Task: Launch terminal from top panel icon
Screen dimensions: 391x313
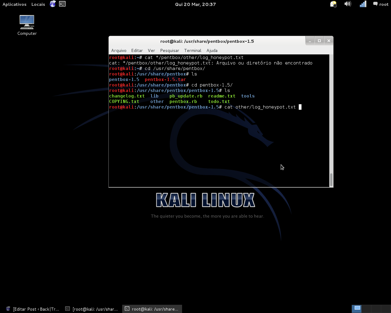Action: point(62,4)
